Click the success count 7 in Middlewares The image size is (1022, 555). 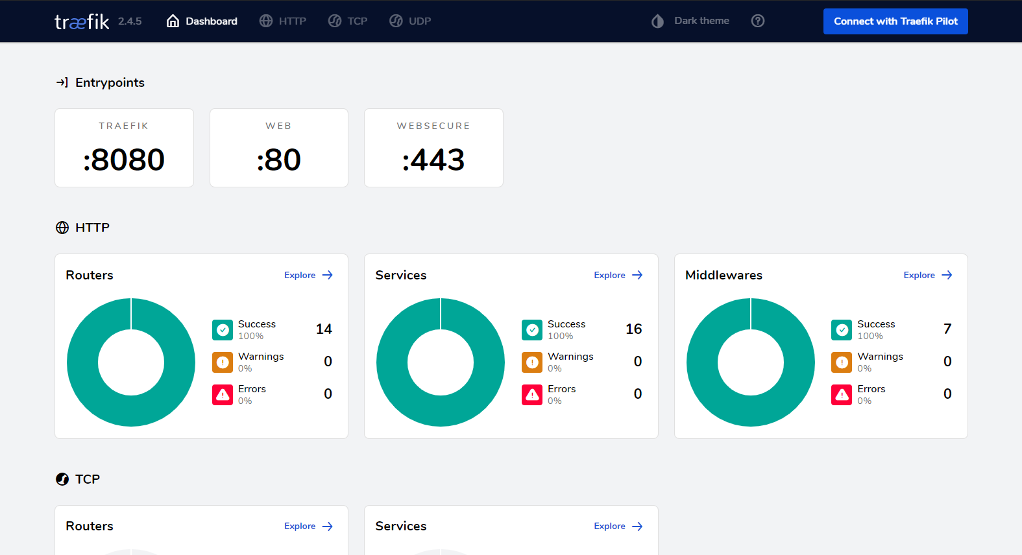click(x=947, y=329)
